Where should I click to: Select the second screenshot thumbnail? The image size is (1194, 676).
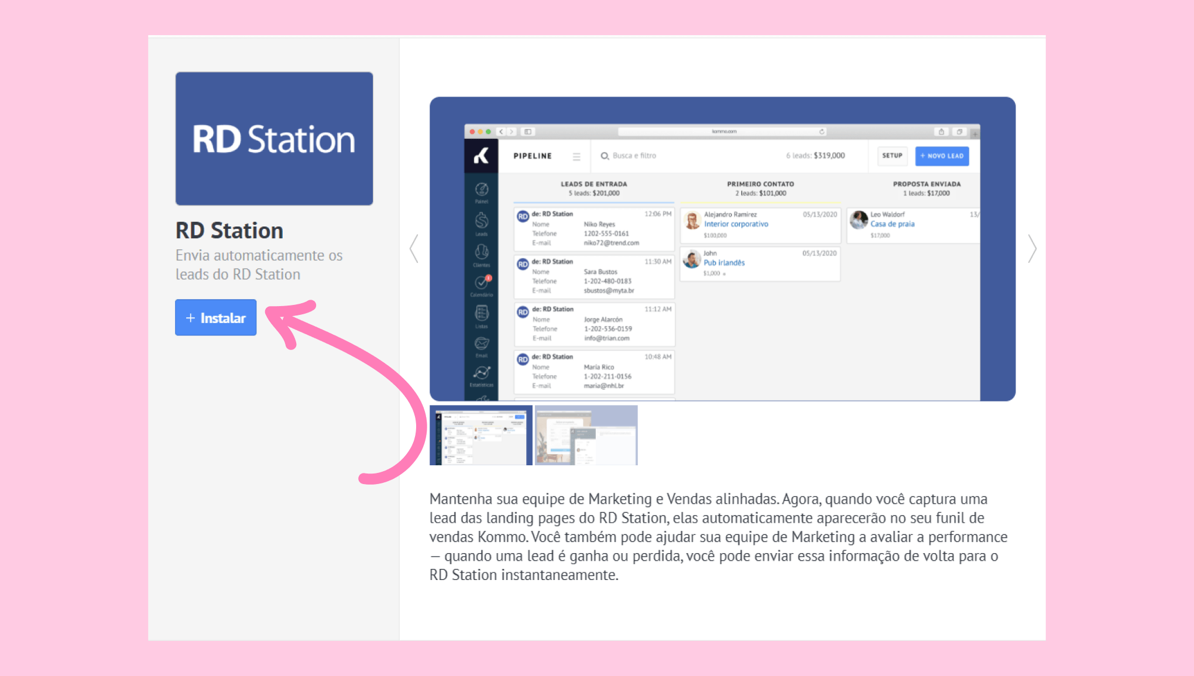(586, 435)
